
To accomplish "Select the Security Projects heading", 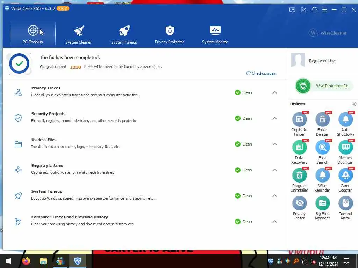I will tap(48, 114).
